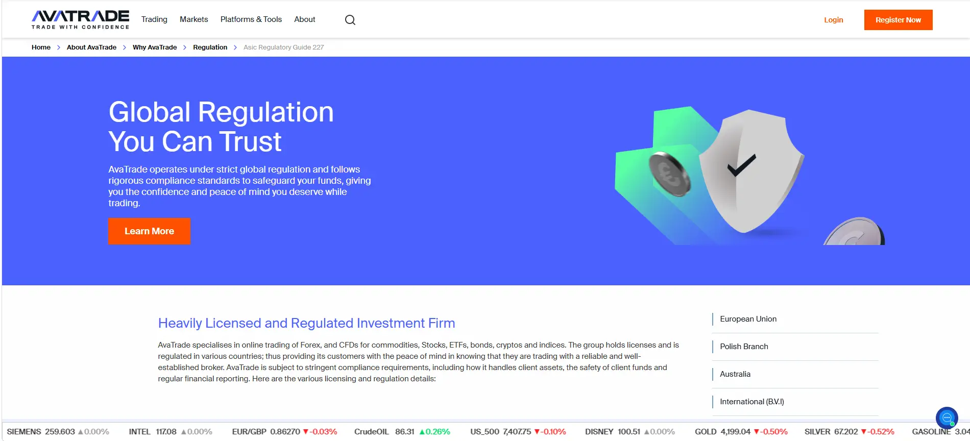This screenshot has width=970, height=441.
Task: Click the SILVER ticker quote
Action: click(x=850, y=432)
